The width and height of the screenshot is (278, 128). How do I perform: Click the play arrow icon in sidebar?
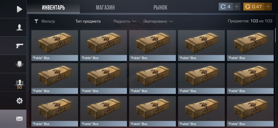point(19,9)
